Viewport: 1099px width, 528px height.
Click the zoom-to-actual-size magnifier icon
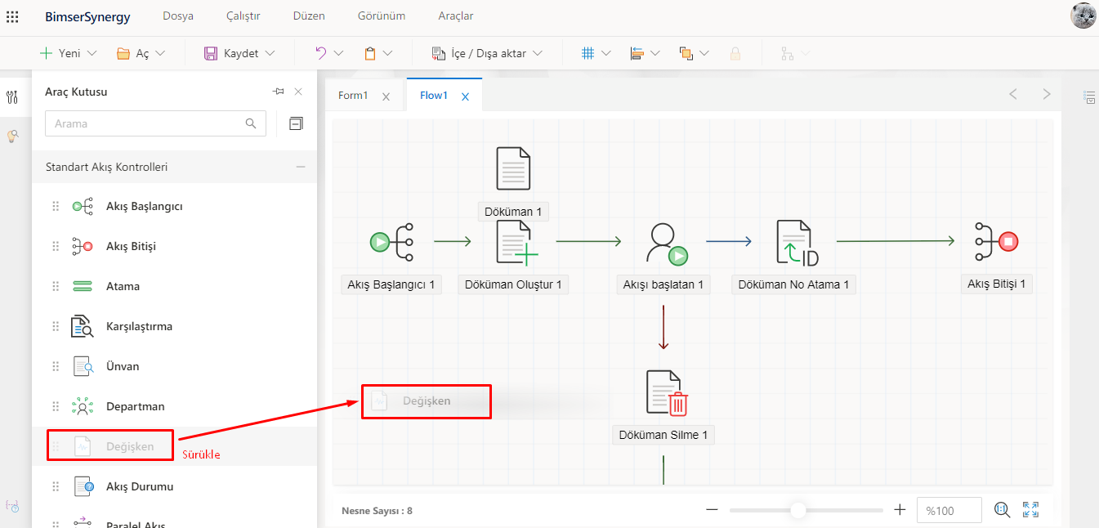(x=1003, y=509)
